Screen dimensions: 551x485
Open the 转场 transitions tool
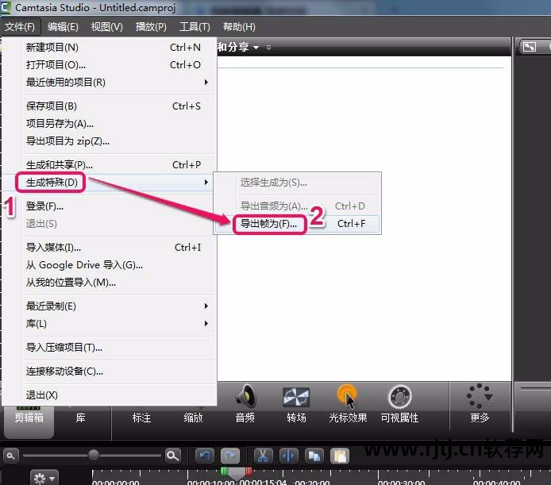click(296, 404)
